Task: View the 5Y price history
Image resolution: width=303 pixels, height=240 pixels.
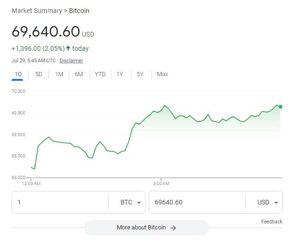Action: click(140, 74)
